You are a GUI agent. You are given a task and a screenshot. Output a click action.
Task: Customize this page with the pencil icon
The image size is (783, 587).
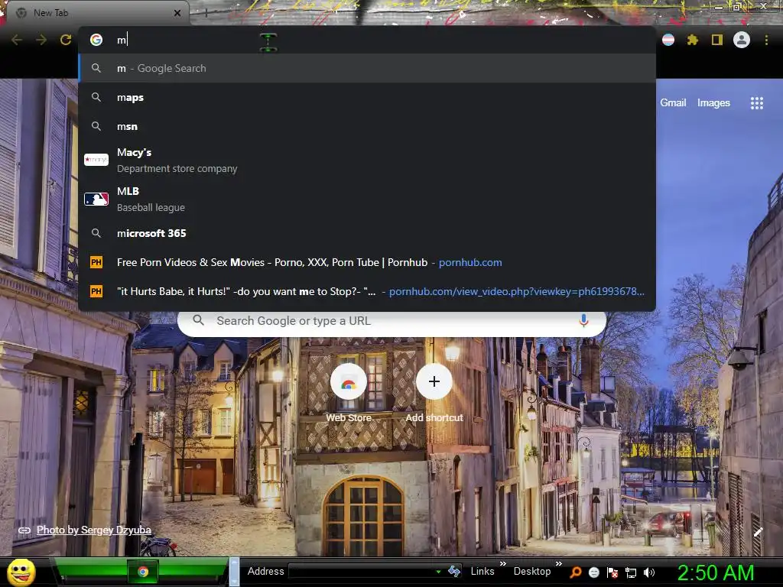[x=758, y=532]
